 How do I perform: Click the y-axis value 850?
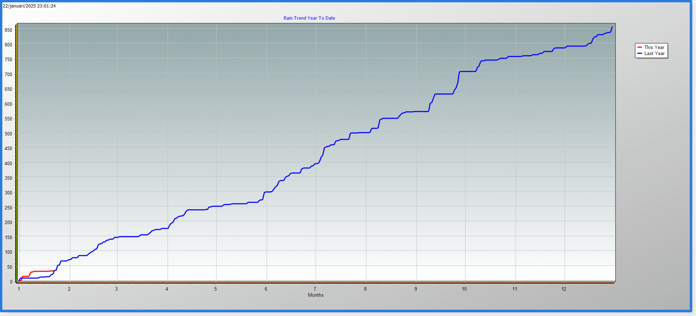coord(8,30)
